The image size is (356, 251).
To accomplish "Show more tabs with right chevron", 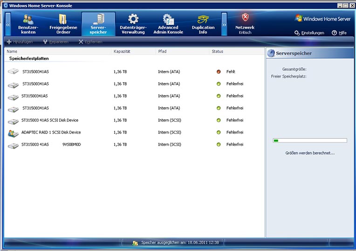I will point(224,24).
